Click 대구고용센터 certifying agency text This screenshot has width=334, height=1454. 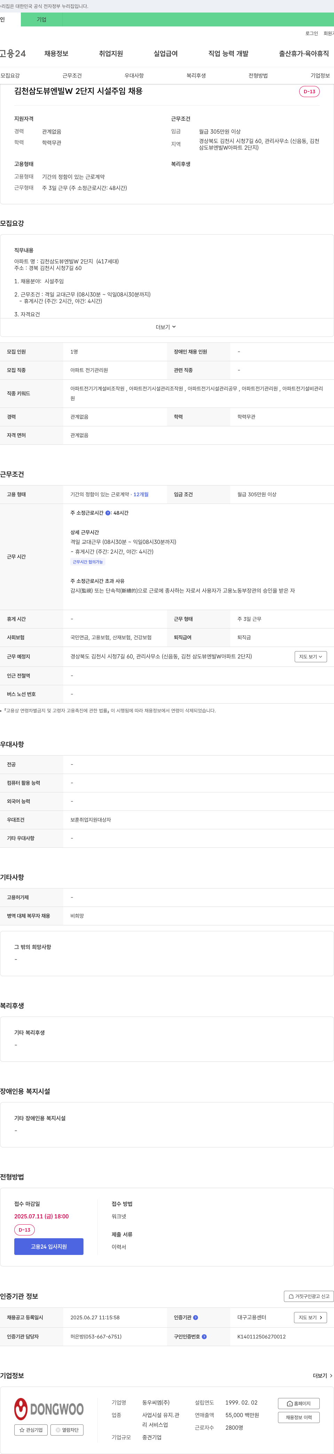pos(252,1318)
